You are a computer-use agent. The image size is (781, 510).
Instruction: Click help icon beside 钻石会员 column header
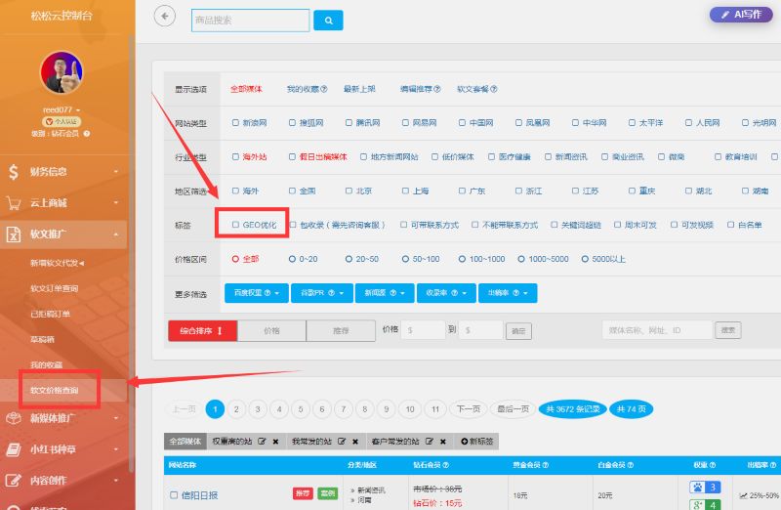pos(446,465)
